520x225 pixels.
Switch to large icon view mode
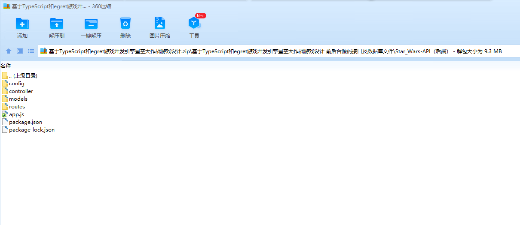20,51
